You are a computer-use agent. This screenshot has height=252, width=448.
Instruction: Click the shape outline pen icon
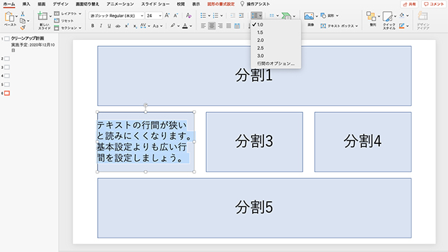(x=402, y=26)
